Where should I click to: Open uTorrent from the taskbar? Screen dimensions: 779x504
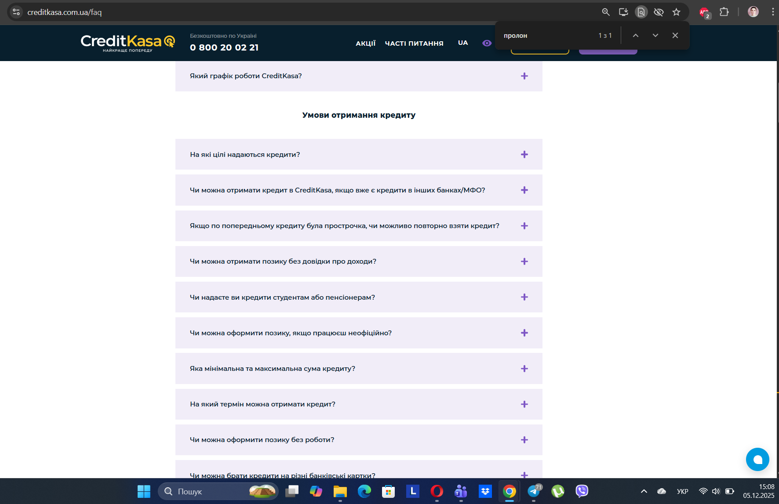[x=558, y=491]
